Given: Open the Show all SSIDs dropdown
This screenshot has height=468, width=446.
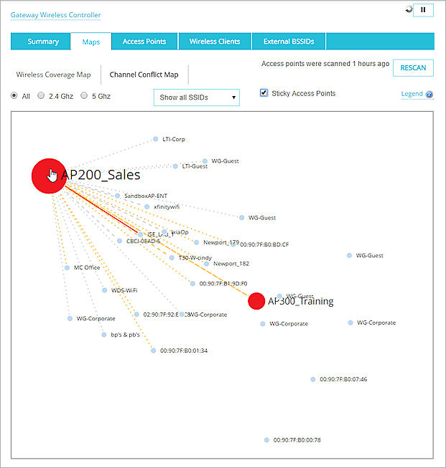Looking at the screenshot, I should click(x=196, y=97).
